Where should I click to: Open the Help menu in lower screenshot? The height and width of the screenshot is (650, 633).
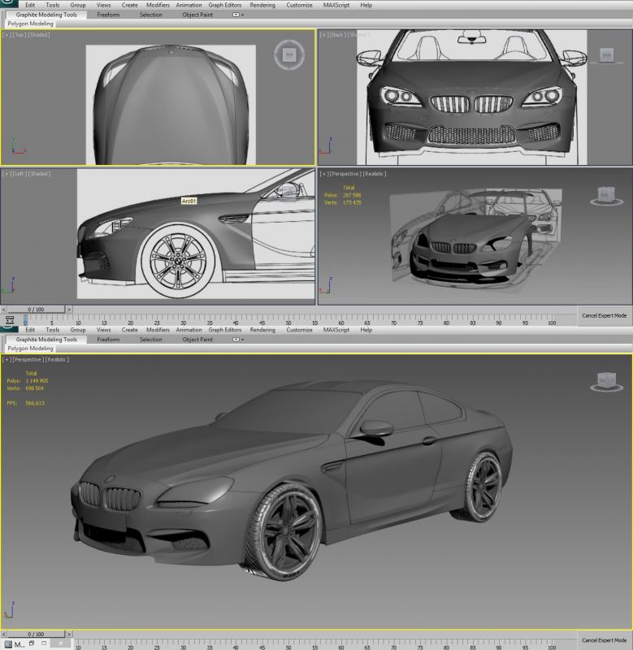pos(366,330)
